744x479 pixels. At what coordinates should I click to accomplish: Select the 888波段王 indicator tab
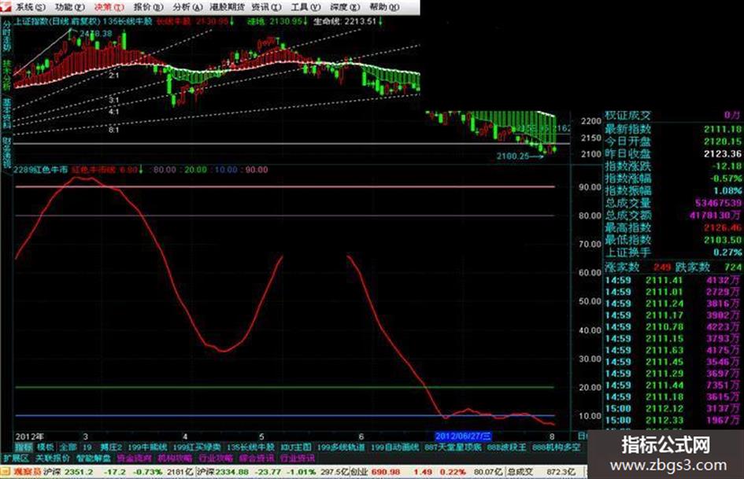tap(506, 448)
